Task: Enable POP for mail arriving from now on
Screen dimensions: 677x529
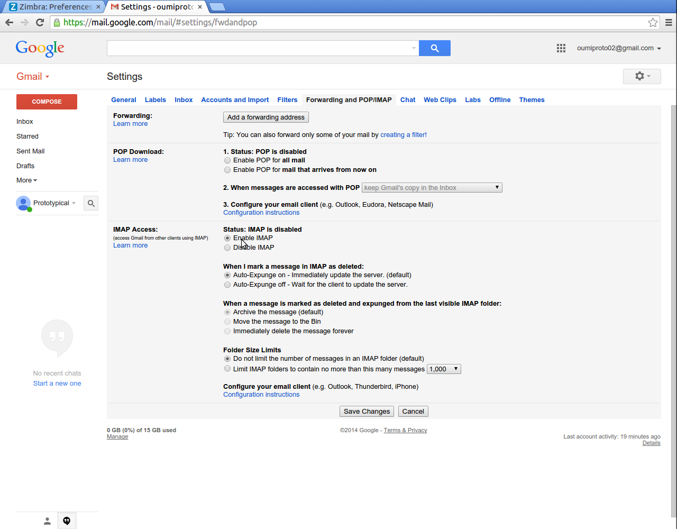Action: click(x=227, y=170)
